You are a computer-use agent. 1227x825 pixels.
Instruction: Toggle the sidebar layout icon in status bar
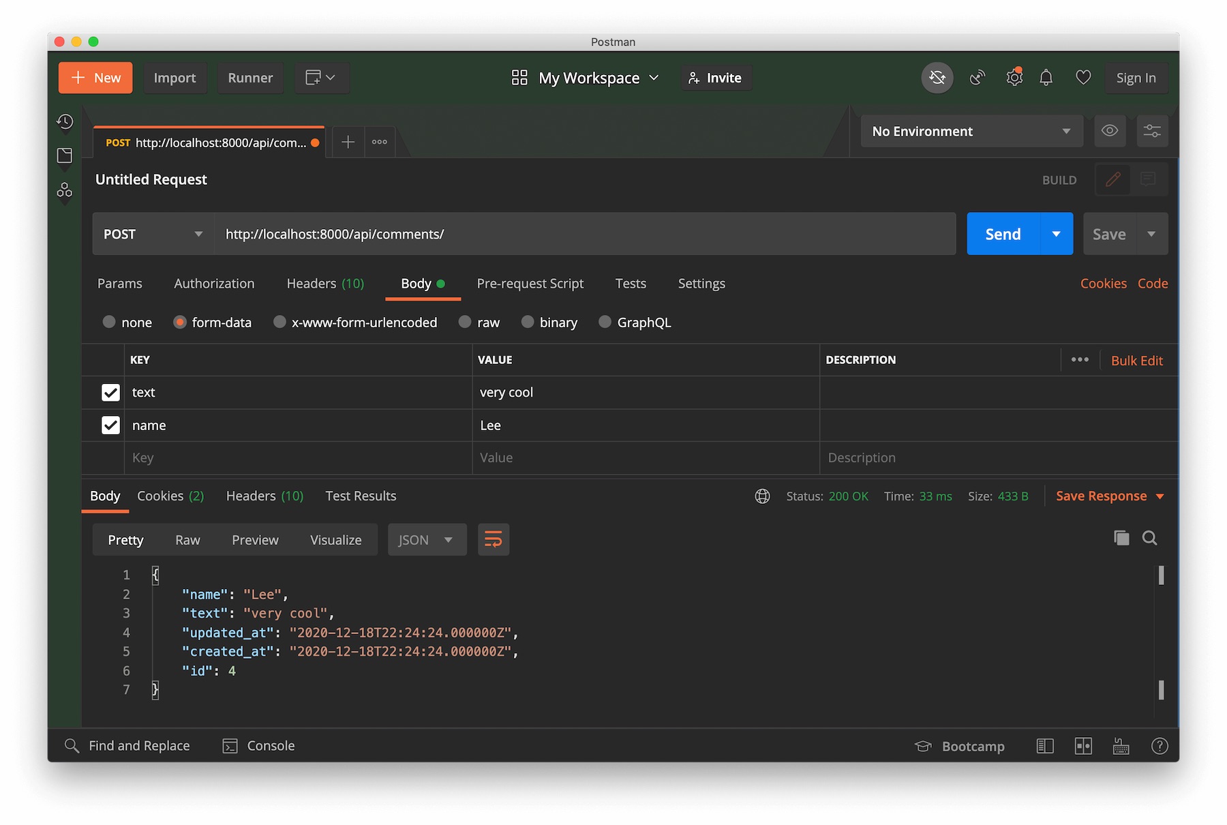tap(1045, 747)
